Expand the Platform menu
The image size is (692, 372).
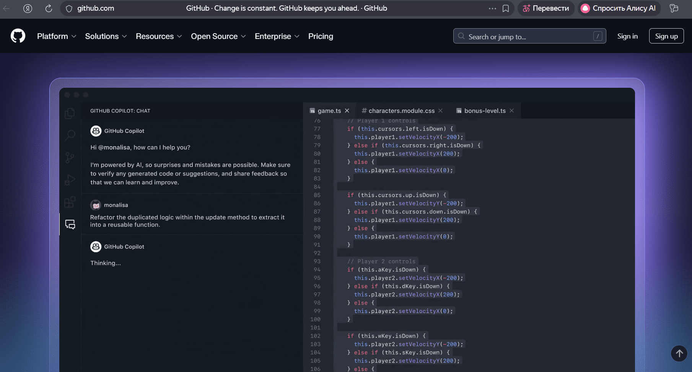[x=57, y=36]
